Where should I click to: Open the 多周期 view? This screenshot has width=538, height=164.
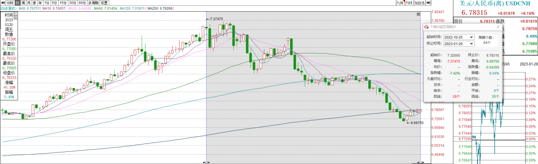(x=93, y=3)
